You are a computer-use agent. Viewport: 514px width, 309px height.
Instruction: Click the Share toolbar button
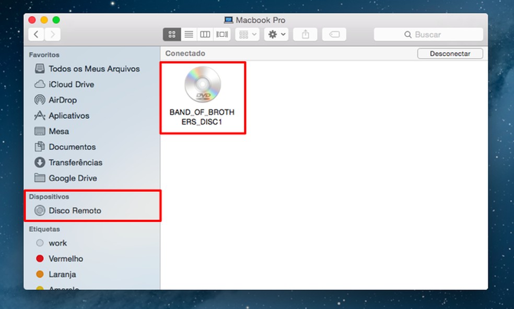(305, 34)
